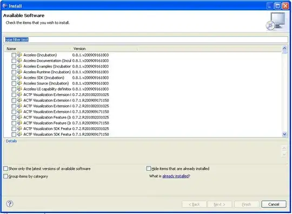This screenshot has height=214, width=292.
Task: Check the Acceleo (Incubation) checkbox
Action: tap(14, 55)
